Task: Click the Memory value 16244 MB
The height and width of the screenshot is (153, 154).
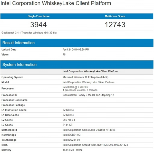Action: pos(73,150)
